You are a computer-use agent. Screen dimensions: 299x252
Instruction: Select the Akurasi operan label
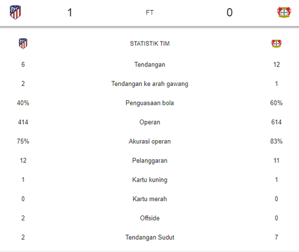[149, 141]
